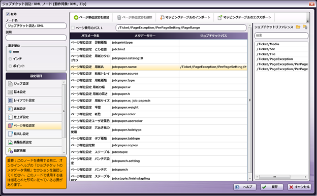Click the job ticket reference search field
317x196 pixels.
point(281,36)
